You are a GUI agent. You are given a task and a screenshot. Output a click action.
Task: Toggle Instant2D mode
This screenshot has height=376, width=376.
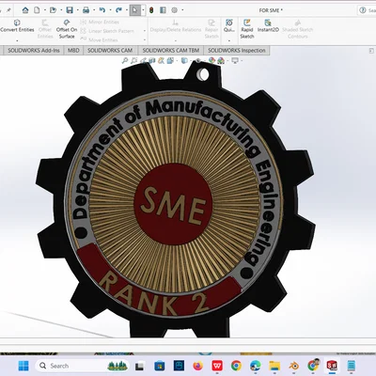coord(268,26)
